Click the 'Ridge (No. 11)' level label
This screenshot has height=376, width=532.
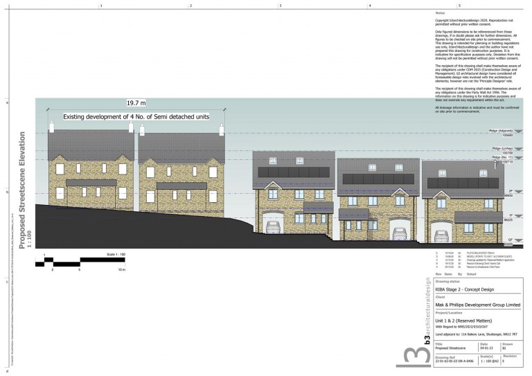(502, 157)
